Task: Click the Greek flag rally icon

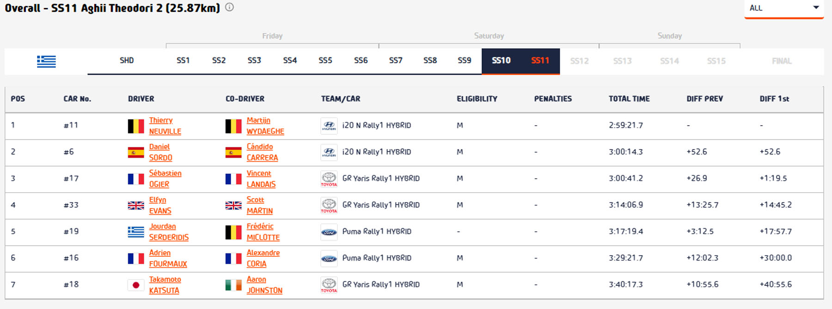Action: tap(46, 61)
